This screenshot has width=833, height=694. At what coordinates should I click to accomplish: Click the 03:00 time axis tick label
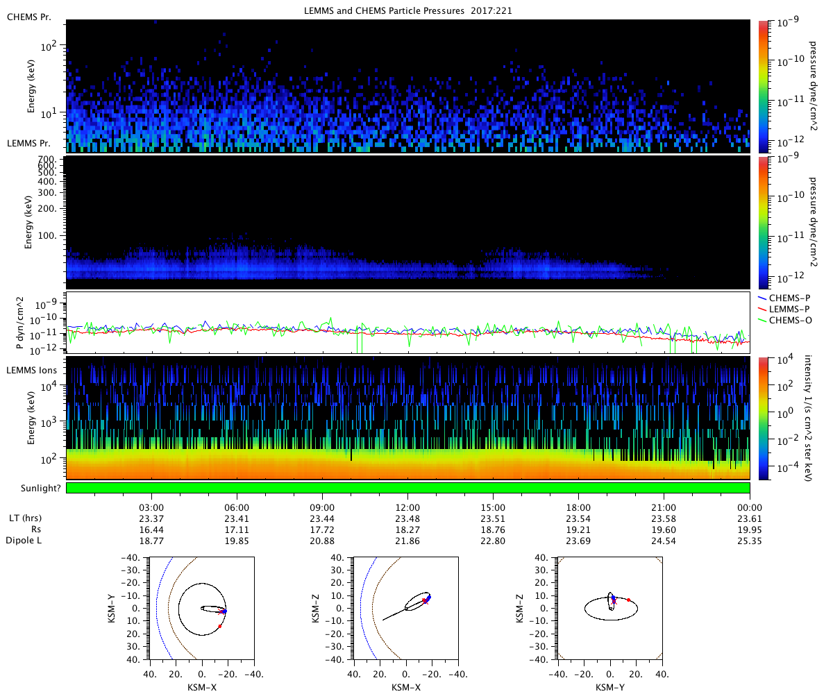(x=151, y=507)
